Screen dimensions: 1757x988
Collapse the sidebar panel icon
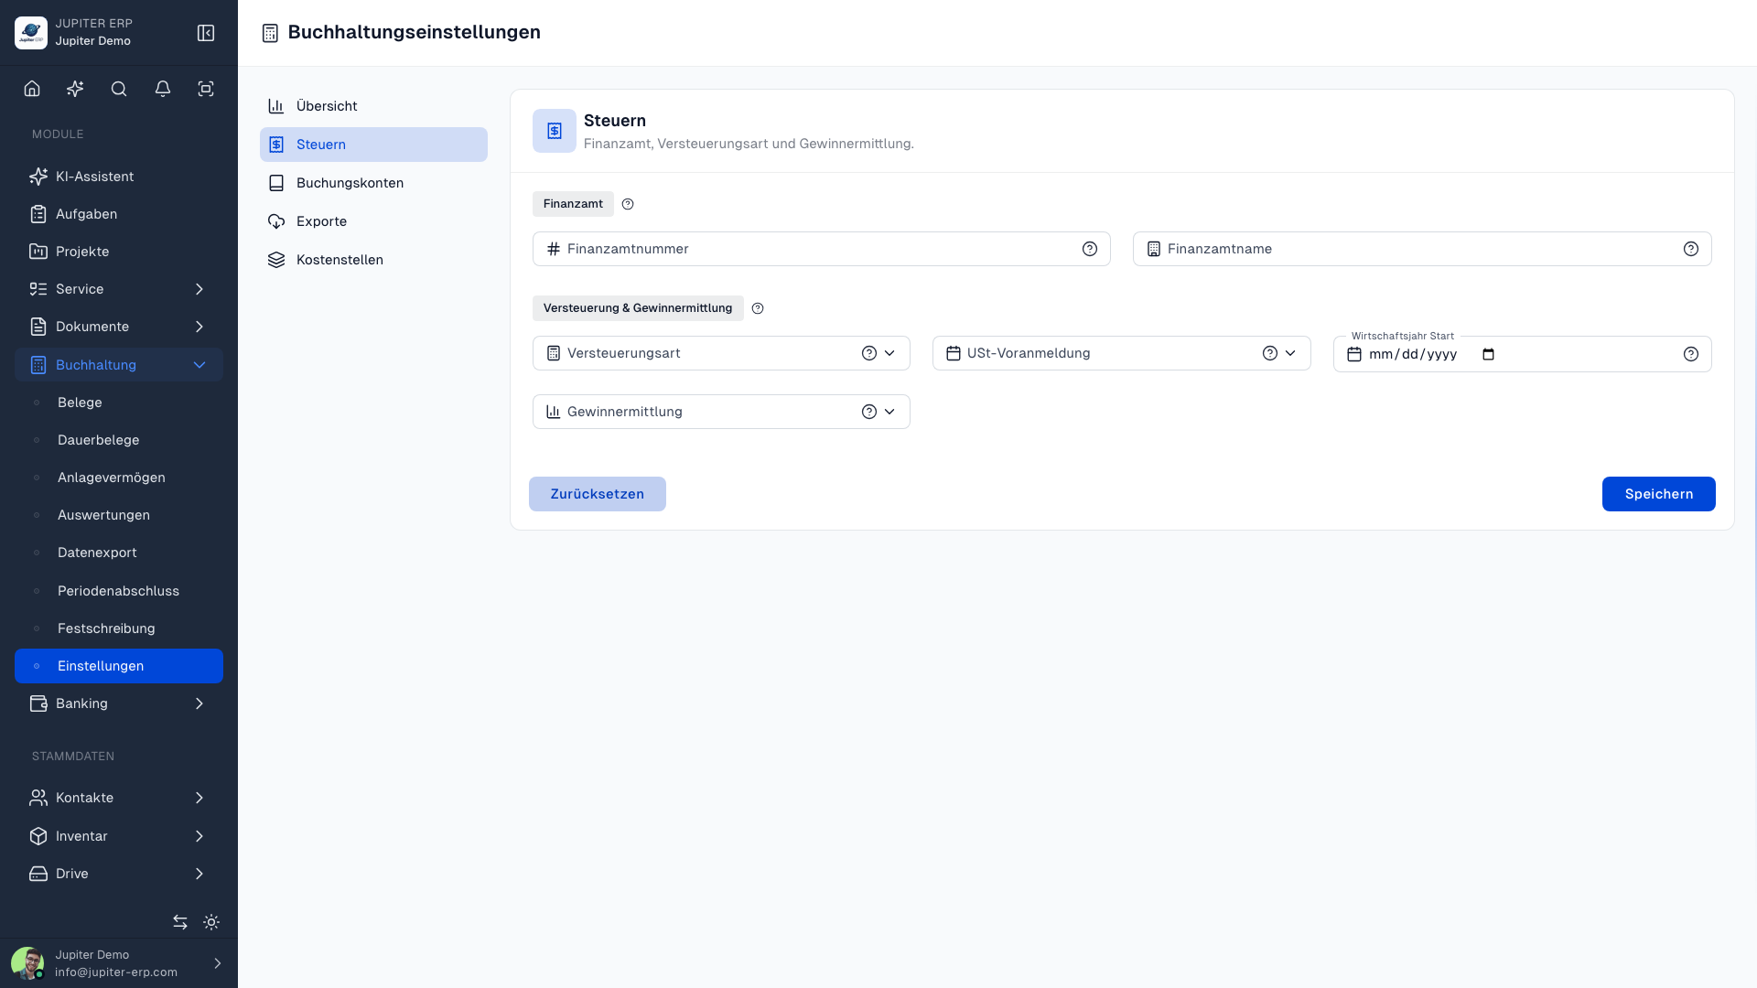(x=206, y=33)
